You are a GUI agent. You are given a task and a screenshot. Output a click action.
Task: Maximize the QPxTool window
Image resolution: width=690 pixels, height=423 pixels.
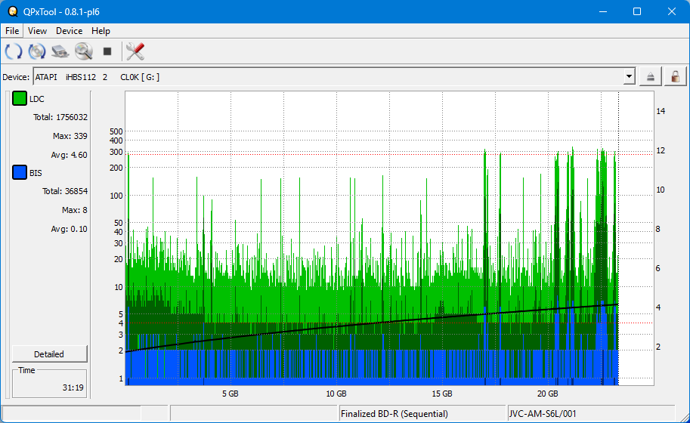coord(636,11)
